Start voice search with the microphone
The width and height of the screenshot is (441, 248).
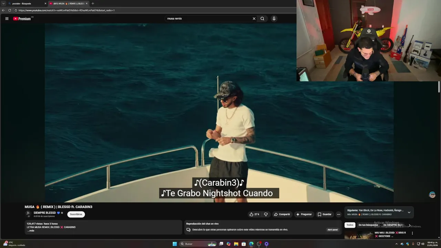click(x=274, y=19)
